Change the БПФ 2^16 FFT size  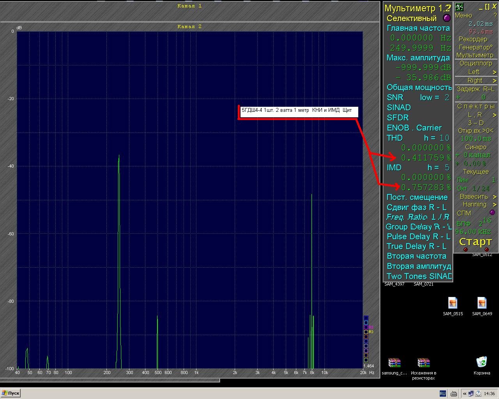tap(473, 222)
